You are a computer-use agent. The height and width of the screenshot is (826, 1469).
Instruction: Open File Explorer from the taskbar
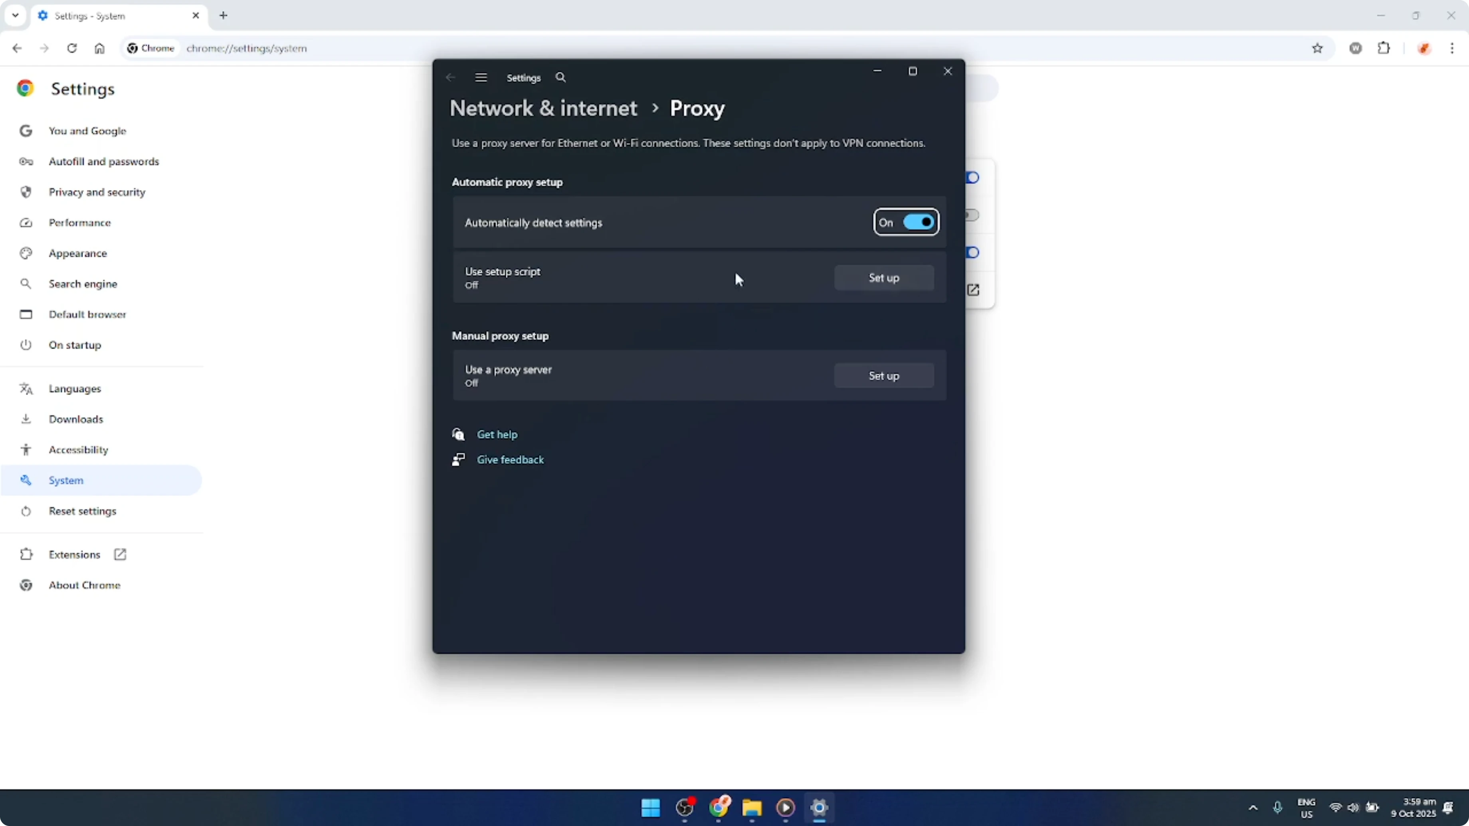[x=752, y=808]
